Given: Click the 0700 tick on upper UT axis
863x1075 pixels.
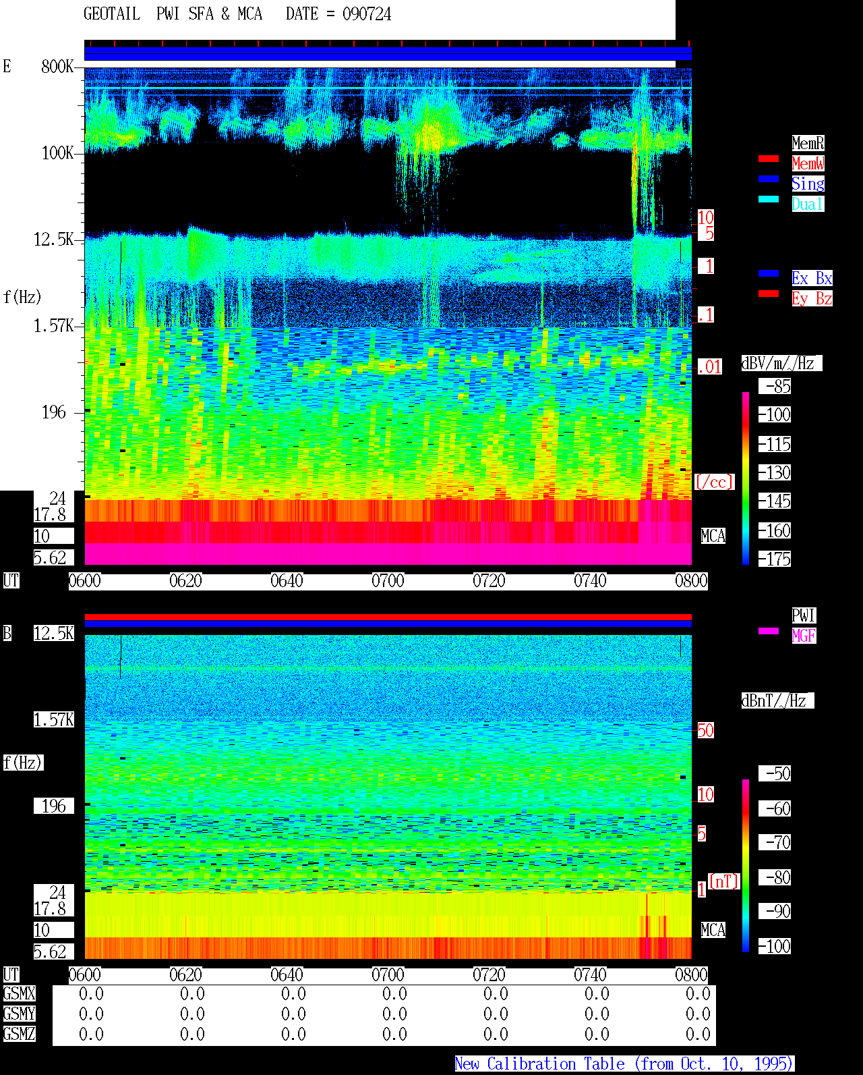Looking at the screenshot, I should coord(388,581).
